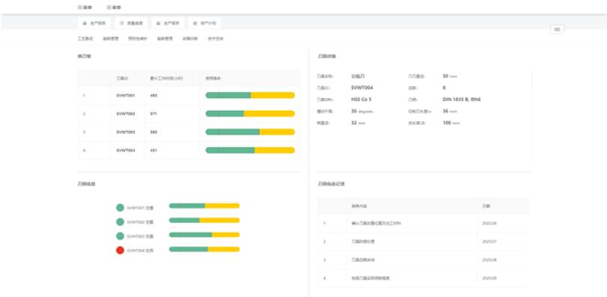Click maintenance record row 1 dated 2025.06
The height and width of the screenshot is (297, 607).
click(424, 224)
